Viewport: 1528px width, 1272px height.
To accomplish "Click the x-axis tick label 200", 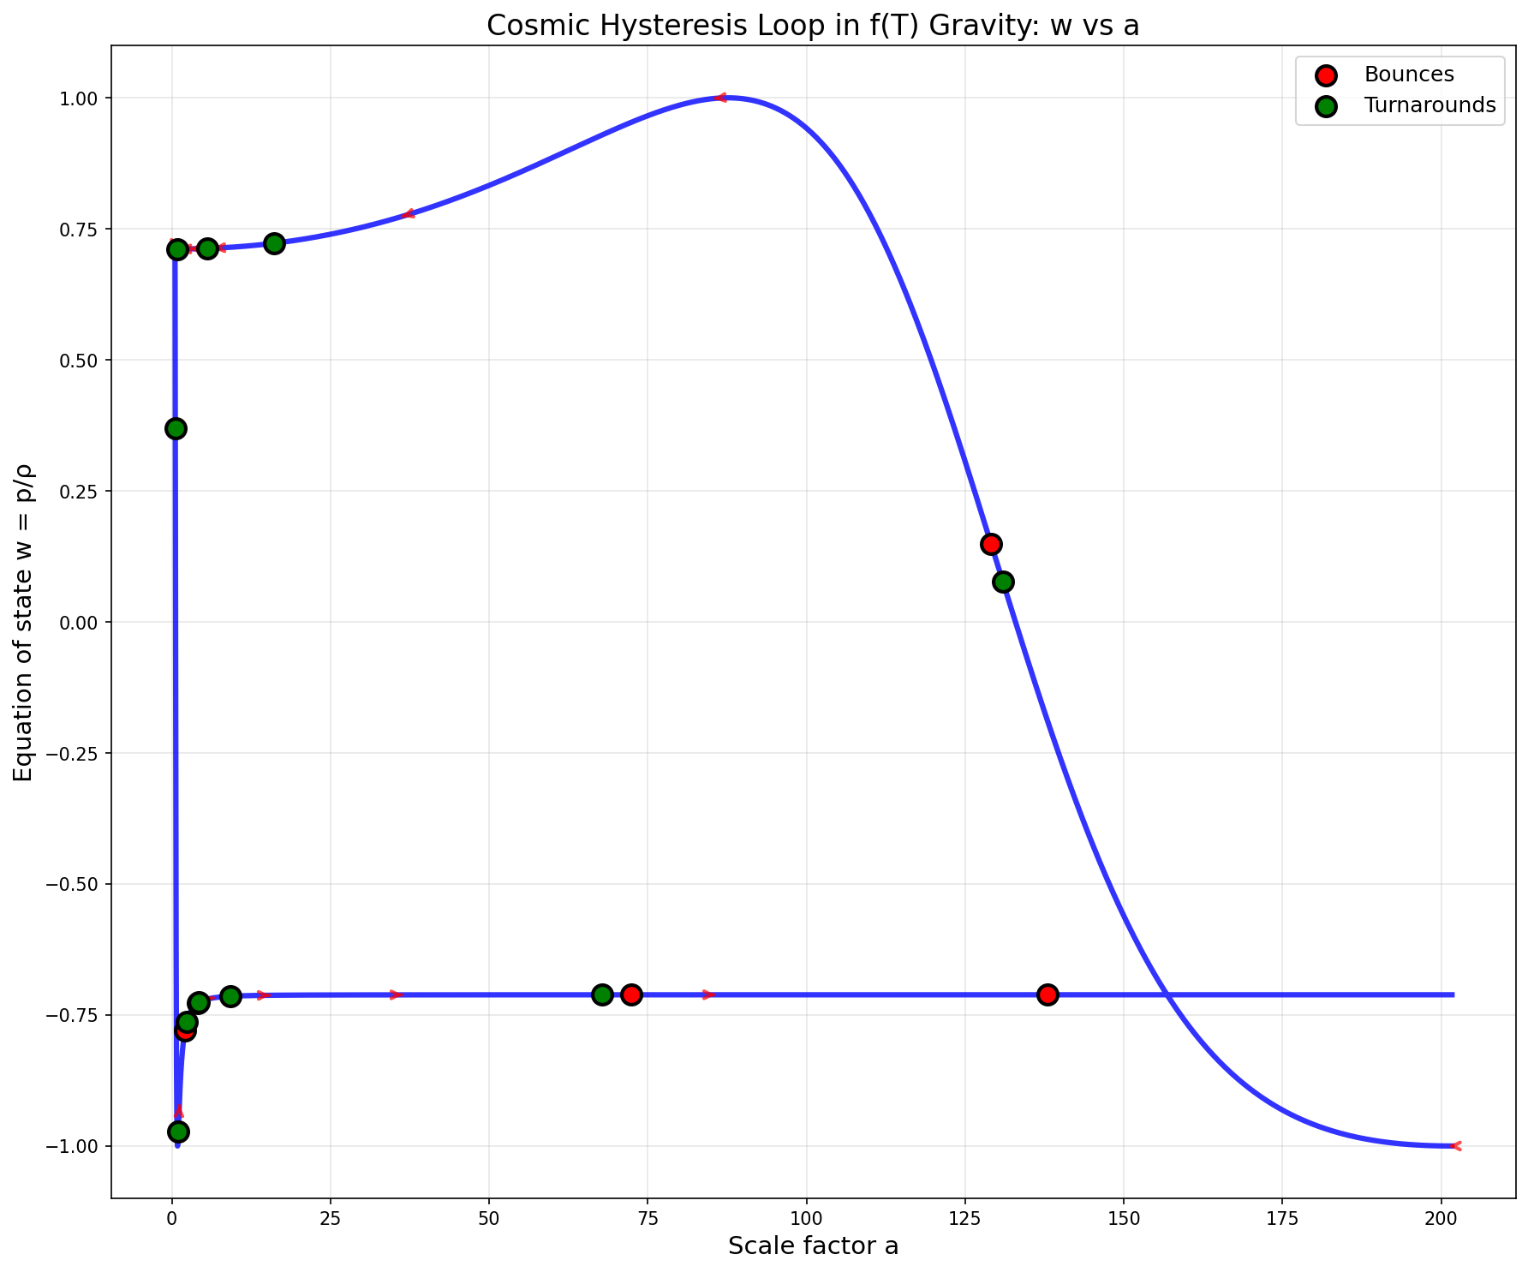I will (x=1441, y=1217).
